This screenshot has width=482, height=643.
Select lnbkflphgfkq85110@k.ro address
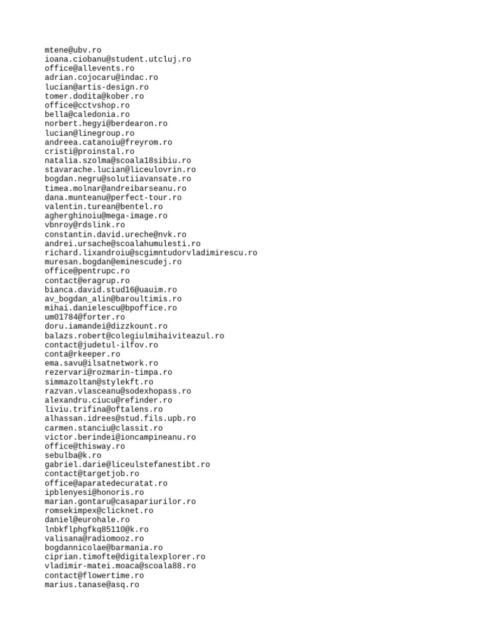[x=97, y=529]
